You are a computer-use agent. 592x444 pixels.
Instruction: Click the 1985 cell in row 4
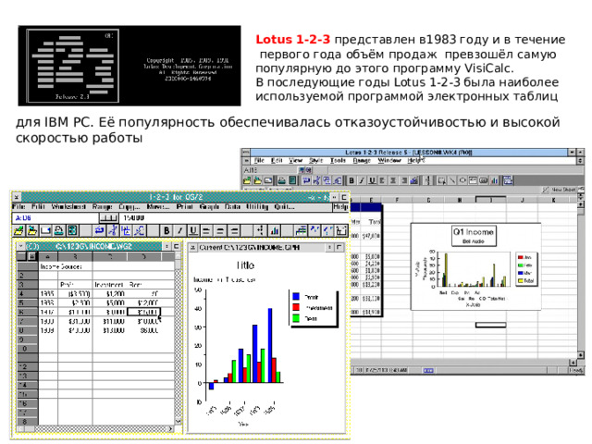click(x=47, y=293)
